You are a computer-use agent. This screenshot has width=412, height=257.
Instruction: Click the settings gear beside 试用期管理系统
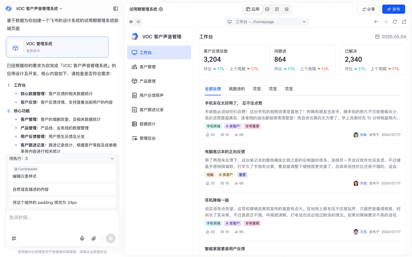click(161, 9)
